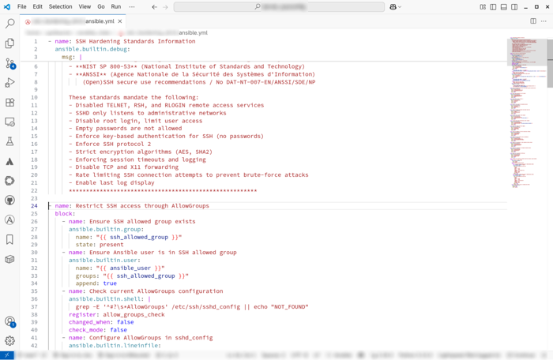Click 'Enforce SSH protocol 2' line
Viewport: 553px width, 360px height.
(110, 144)
